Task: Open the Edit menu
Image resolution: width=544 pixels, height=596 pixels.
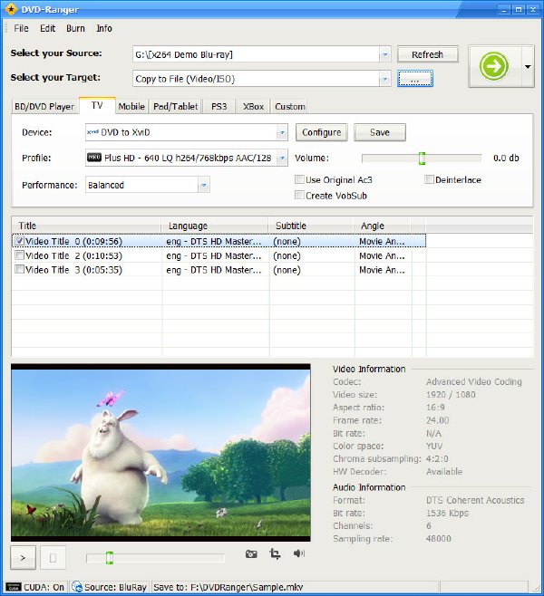Action: pyautogui.click(x=47, y=28)
